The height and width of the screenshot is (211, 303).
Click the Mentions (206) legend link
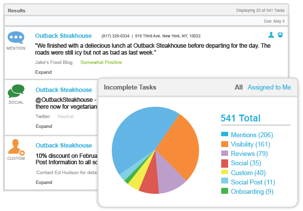(252, 135)
